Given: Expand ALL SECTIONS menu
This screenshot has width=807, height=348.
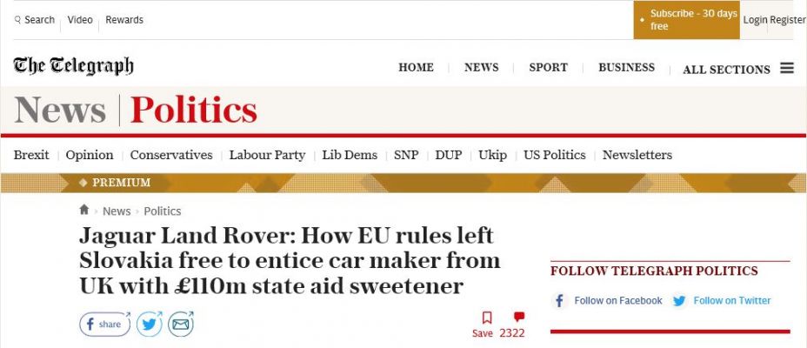Looking at the screenshot, I should coord(726,70).
